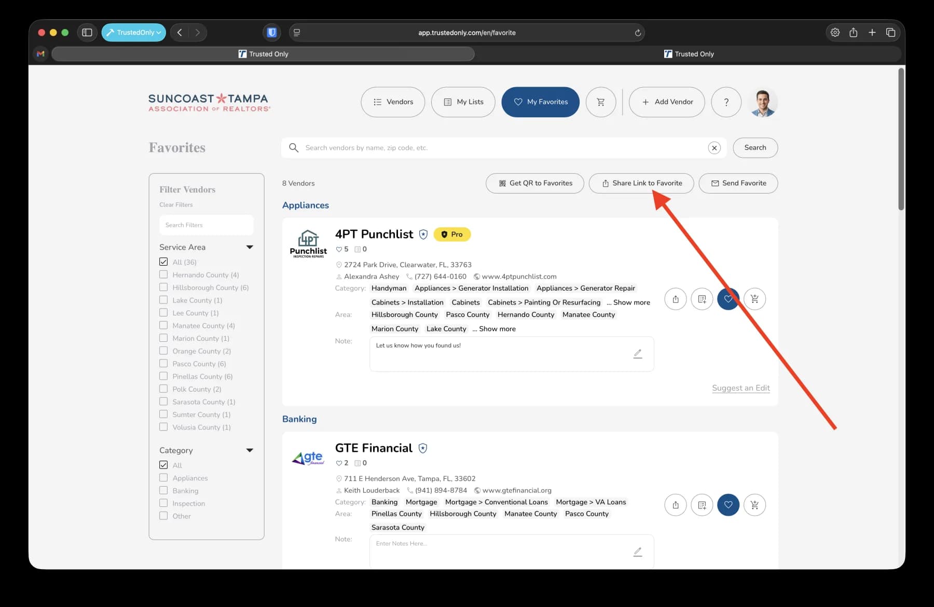Click the verified shield next to GTE Financial
The width and height of the screenshot is (934, 607).
(x=423, y=448)
